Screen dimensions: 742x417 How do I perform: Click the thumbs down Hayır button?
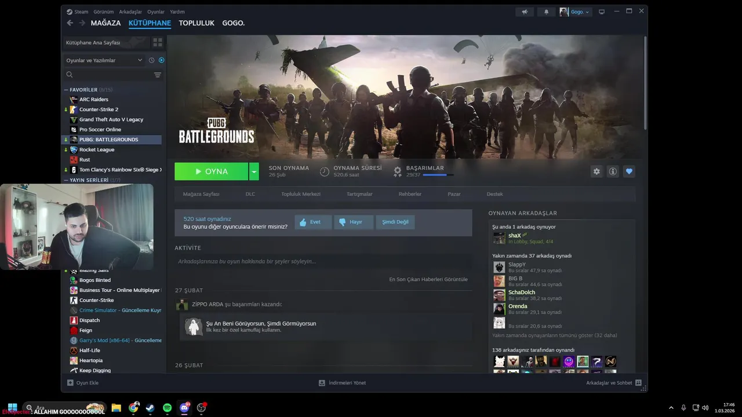(353, 222)
